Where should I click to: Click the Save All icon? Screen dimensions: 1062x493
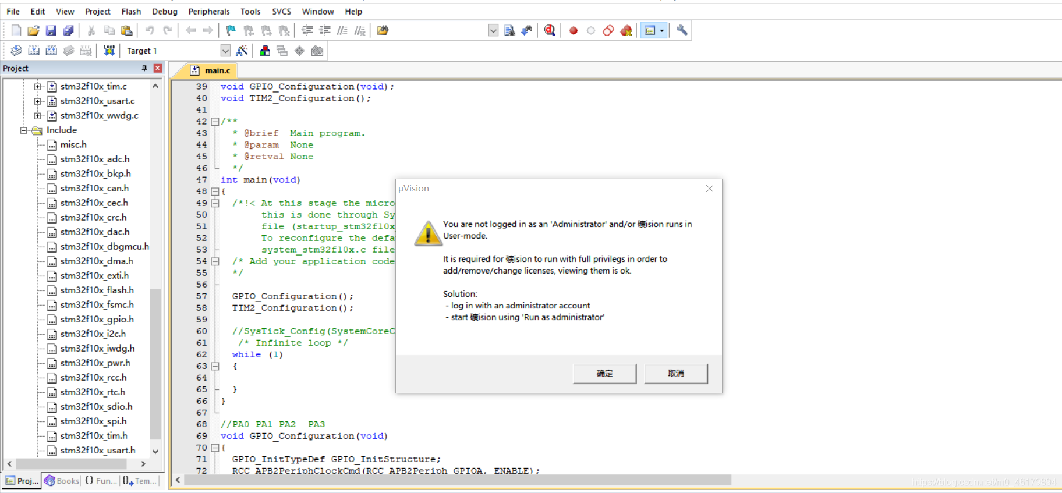tap(69, 30)
